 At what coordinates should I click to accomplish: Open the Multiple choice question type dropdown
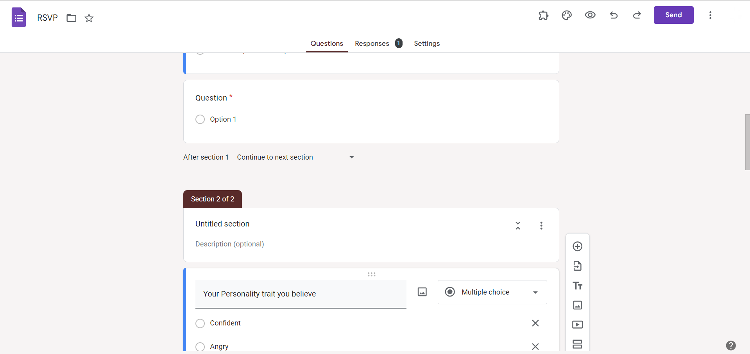click(492, 292)
